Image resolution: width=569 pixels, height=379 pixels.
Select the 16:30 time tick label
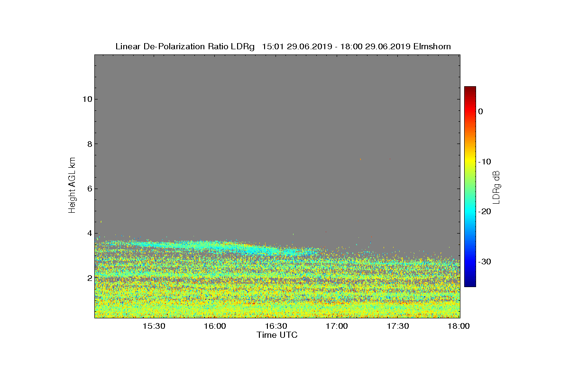pyautogui.click(x=276, y=326)
